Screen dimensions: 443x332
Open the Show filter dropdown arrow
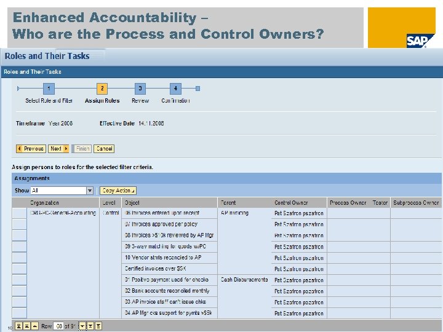pyautogui.click(x=90, y=191)
